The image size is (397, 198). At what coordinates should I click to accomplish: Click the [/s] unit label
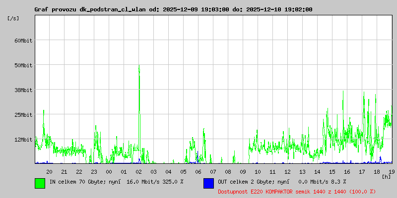click(x=13, y=18)
